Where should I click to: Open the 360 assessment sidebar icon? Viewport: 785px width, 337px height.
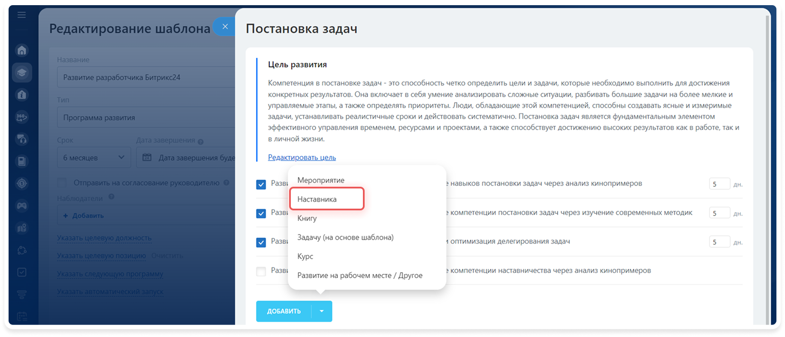(22, 117)
